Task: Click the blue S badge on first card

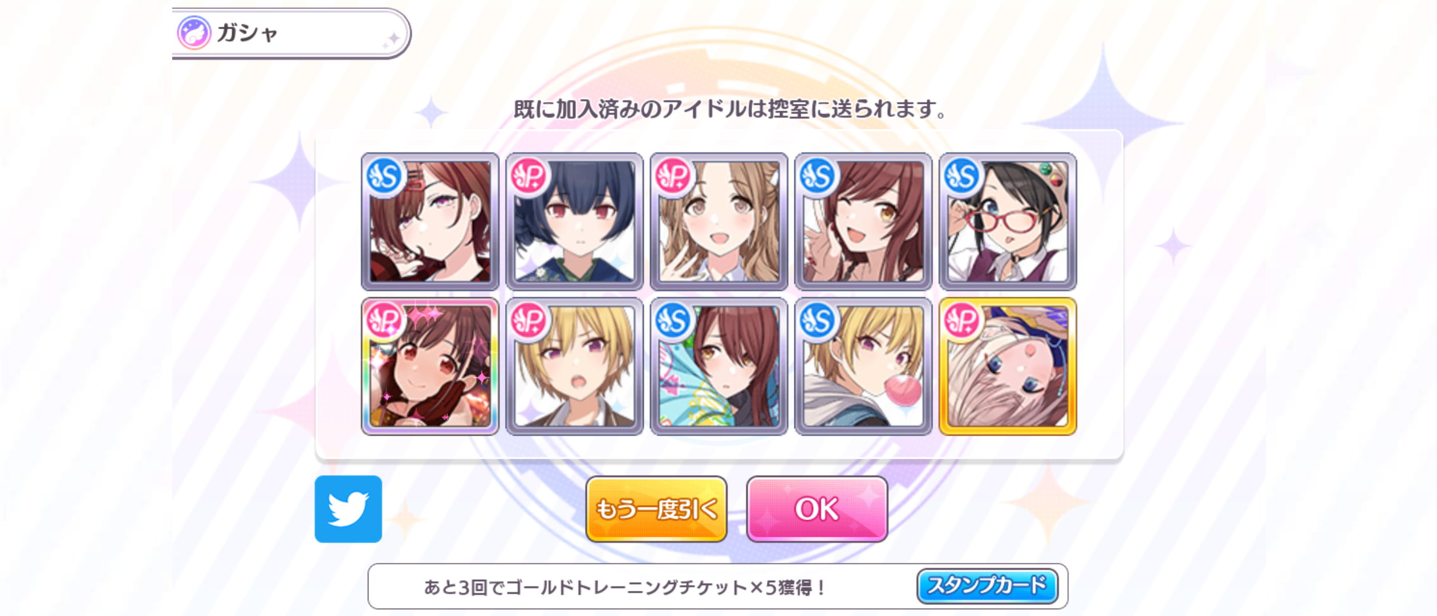Action: [384, 176]
